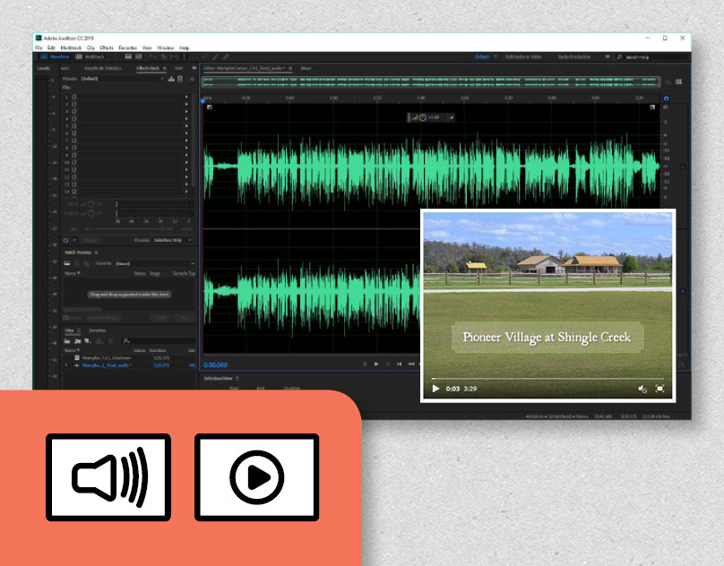Screen dimensions: 724x566
Task: Focus the Search Help field
Action: [654, 56]
